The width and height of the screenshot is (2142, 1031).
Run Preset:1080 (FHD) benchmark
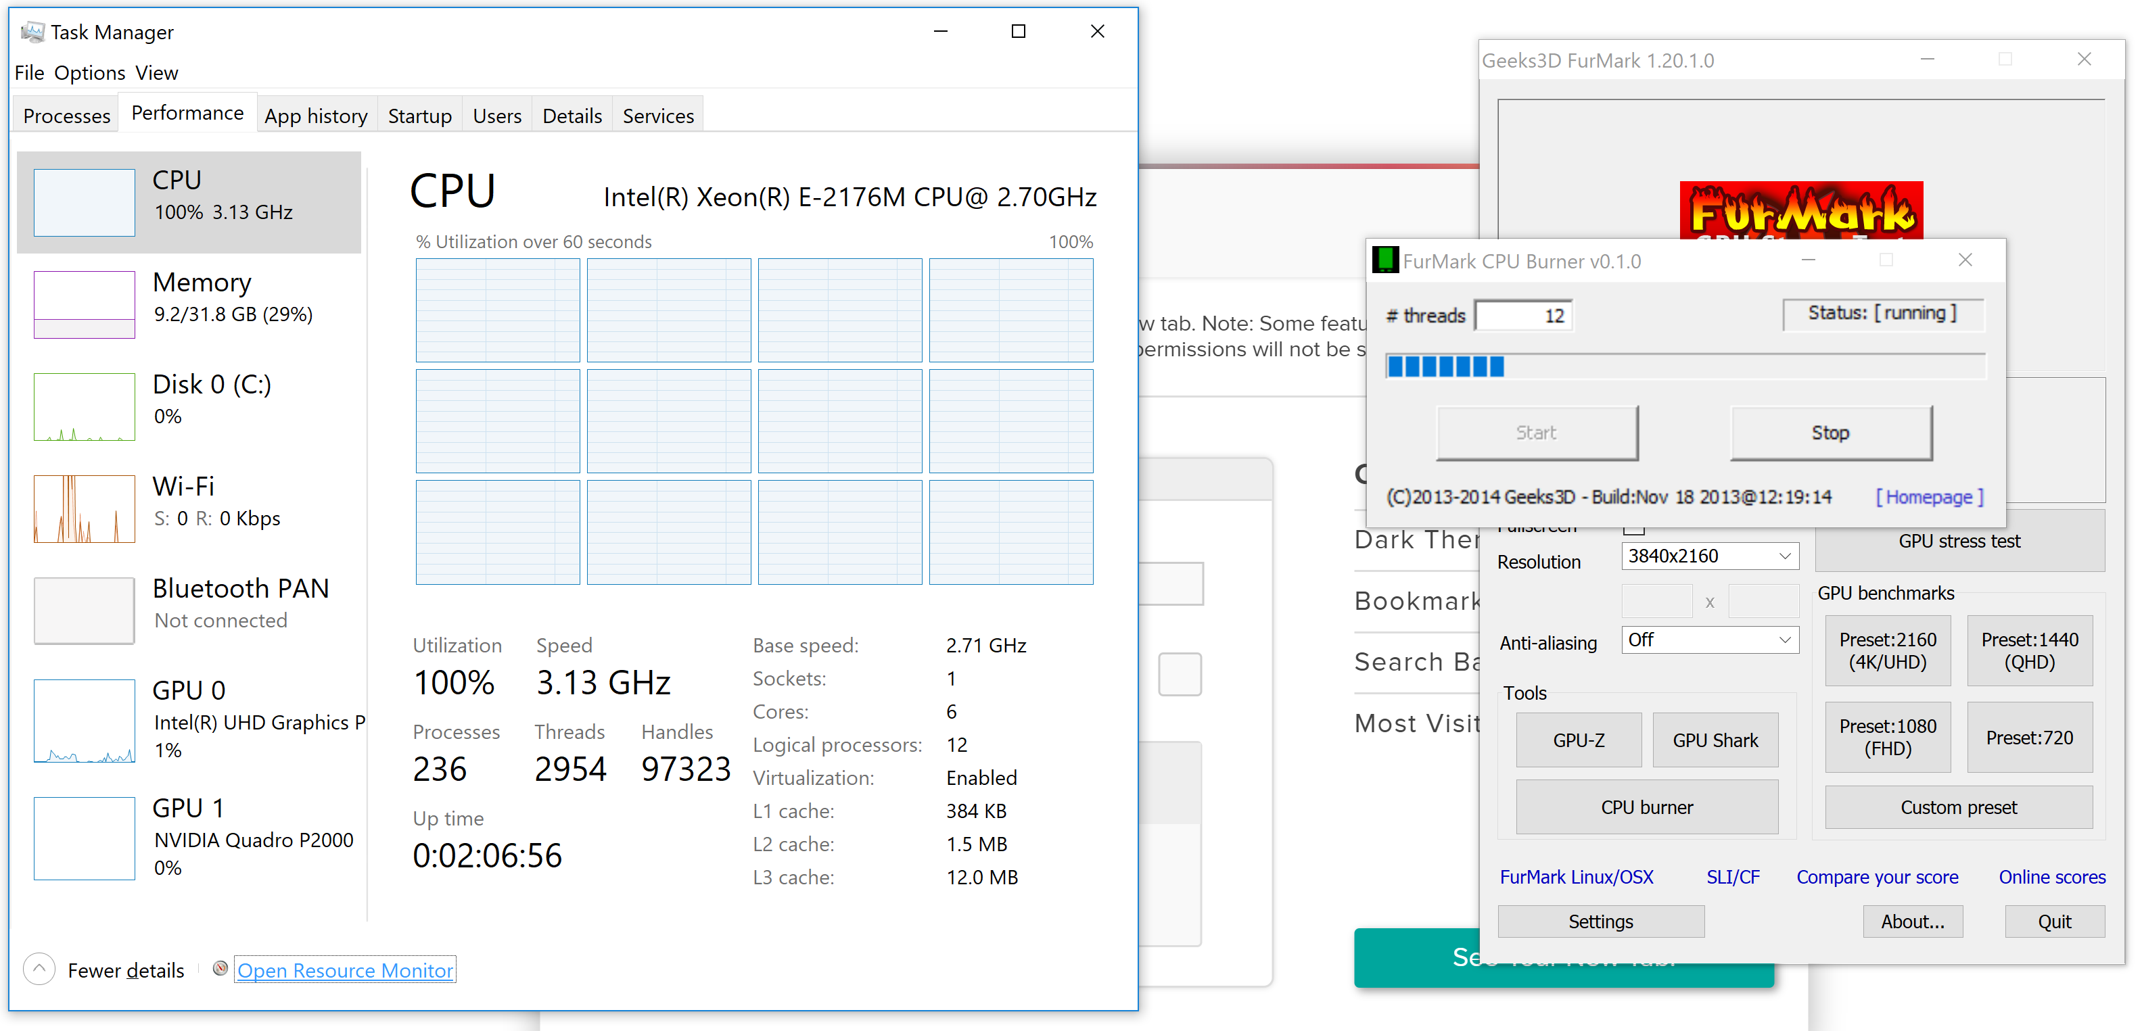(x=1888, y=738)
